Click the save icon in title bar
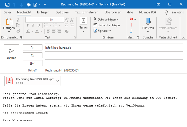The image size is (187, 127). tap(7, 4)
